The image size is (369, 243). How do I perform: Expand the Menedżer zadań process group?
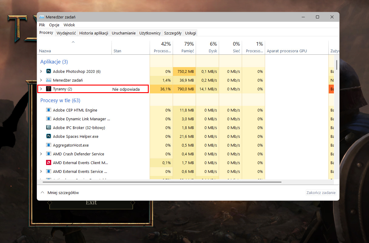pos(41,80)
